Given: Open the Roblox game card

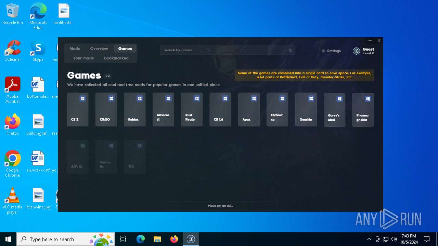Looking at the screenshot, I should click(x=135, y=110).
